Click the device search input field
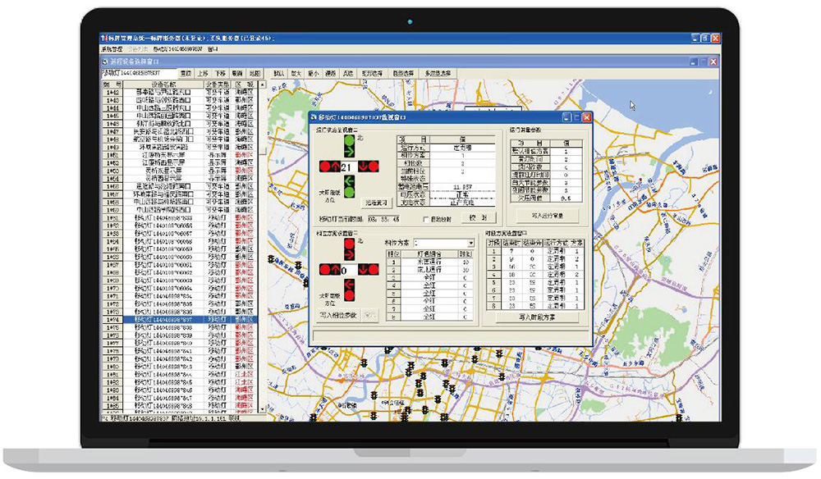821x479 pixels. coord(137,74)
